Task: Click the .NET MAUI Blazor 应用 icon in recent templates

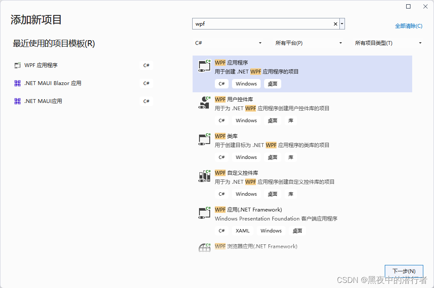Action: point(18,83)
